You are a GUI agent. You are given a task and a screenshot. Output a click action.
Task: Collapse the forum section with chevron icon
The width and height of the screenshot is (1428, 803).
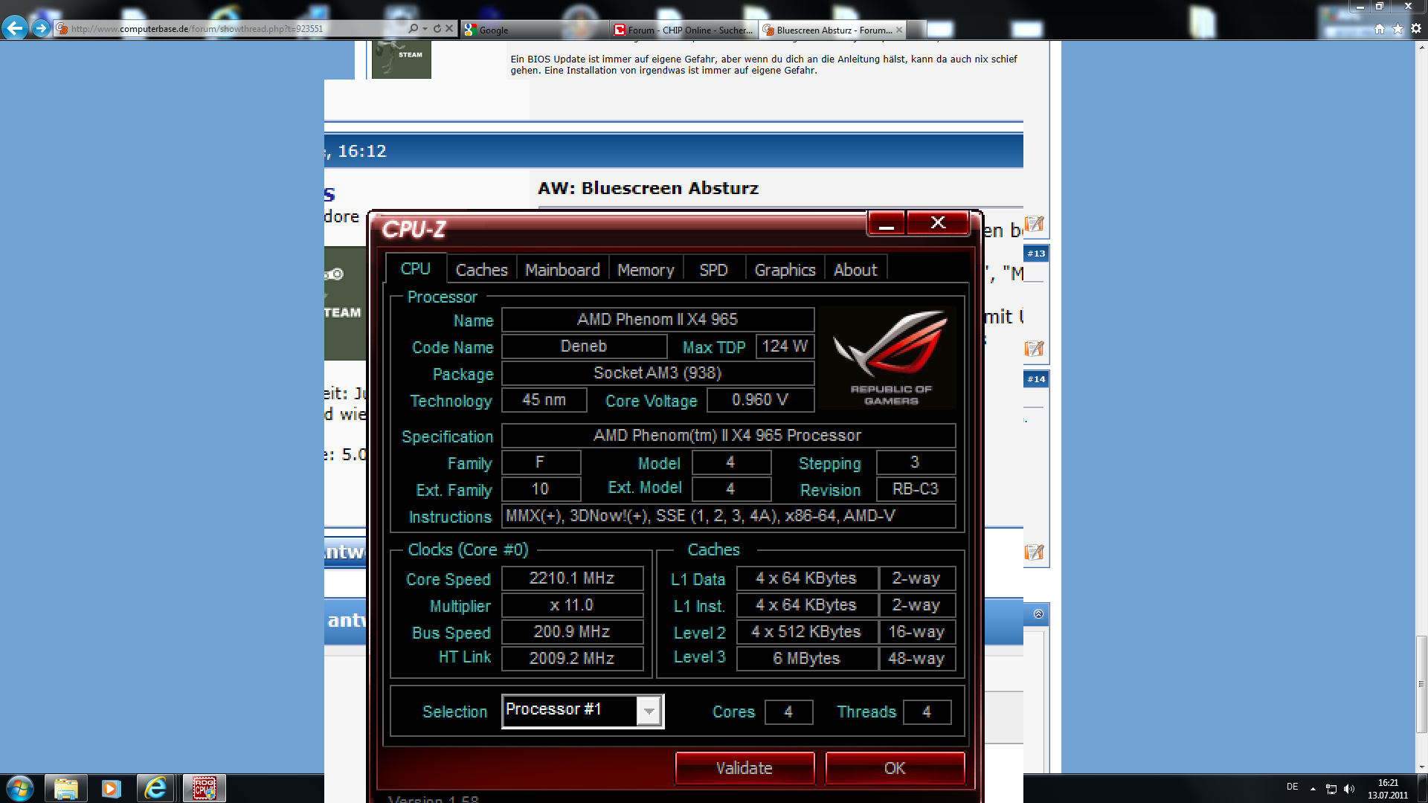pos(1038,614)
